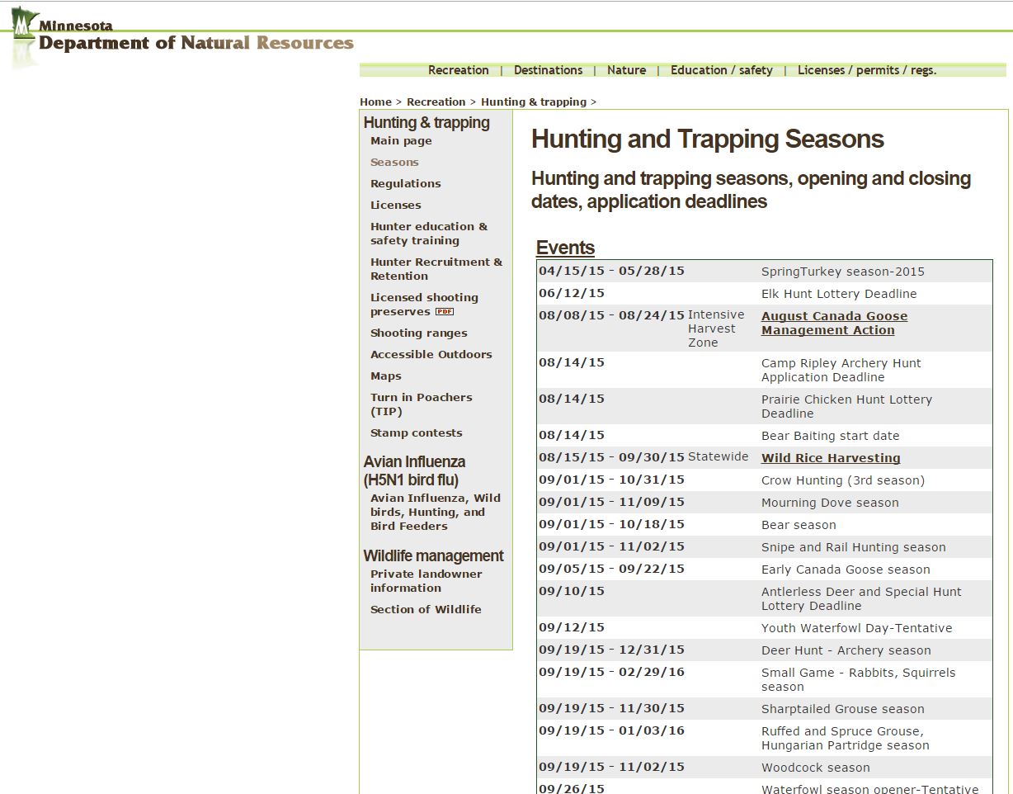Open August Canada Goose Management Action link

pos(833,323)
